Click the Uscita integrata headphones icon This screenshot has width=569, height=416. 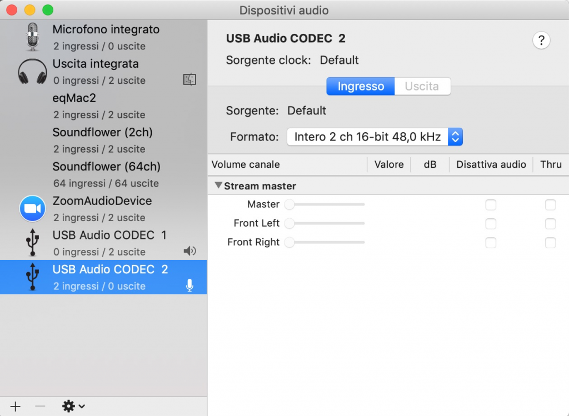(x=33, y=72)
